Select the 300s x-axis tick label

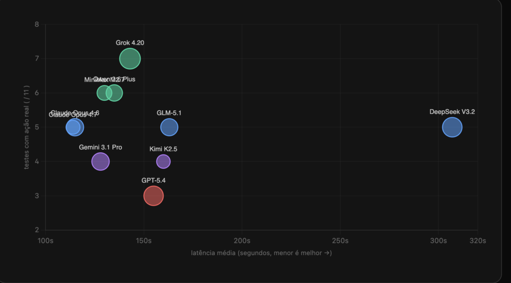(x=439, y=241)
